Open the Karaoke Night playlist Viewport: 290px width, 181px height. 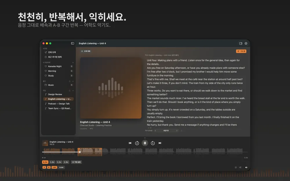coord(58,66)
